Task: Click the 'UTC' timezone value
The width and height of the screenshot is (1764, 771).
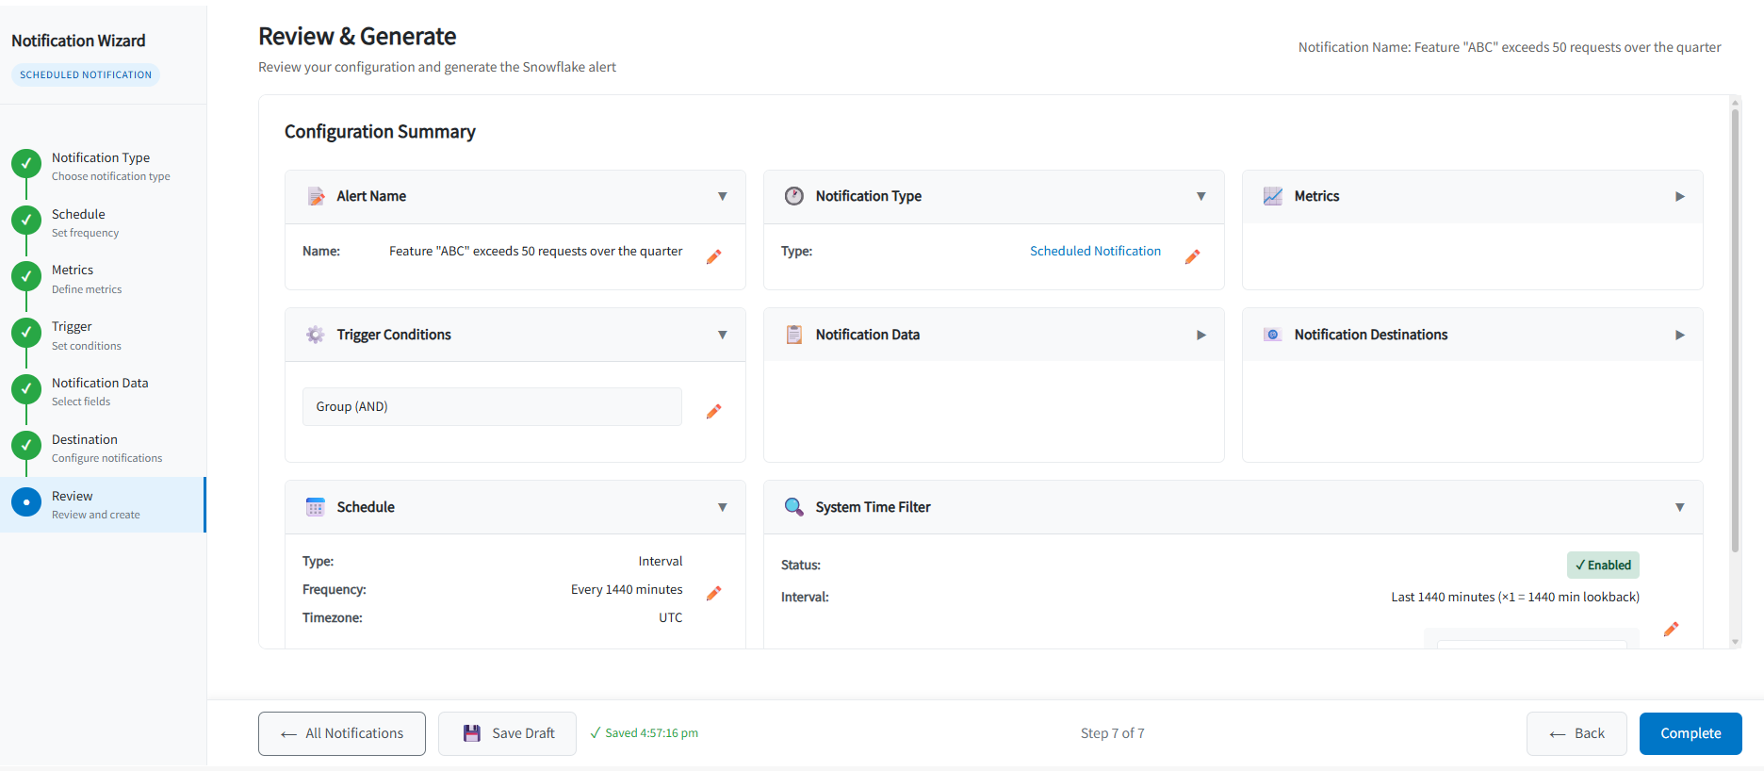Action: click(671, 617)
